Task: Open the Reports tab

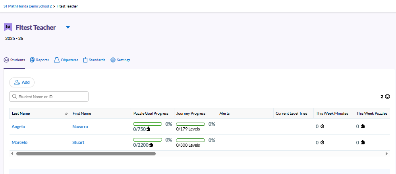Action: click(x=39, y=60)
